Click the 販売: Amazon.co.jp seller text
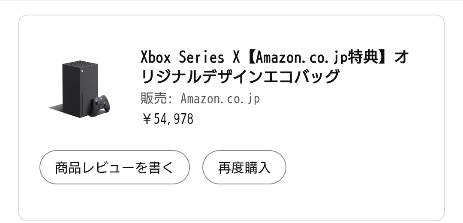The image size is (463, 223). pyautogui.click(x=200, y=99)
